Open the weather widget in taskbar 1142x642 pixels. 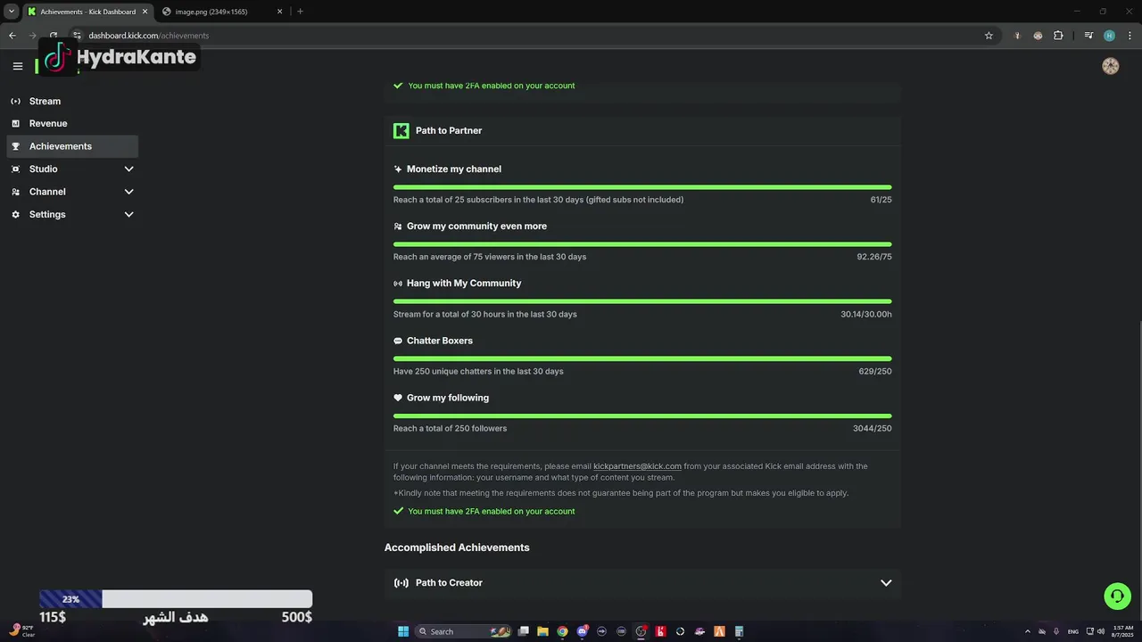22,630
